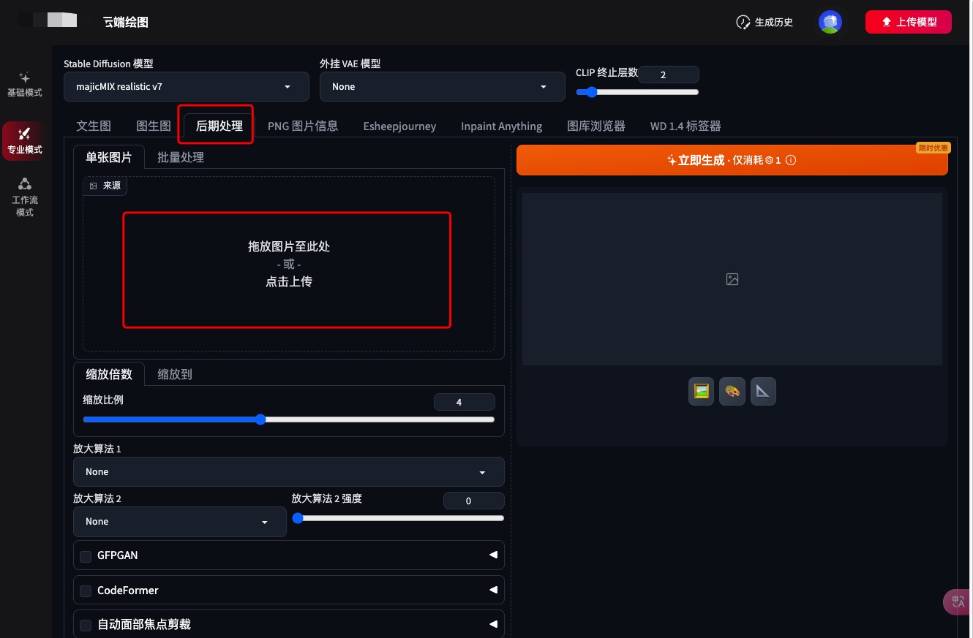Click the triangle ruler icon under output
The height and width of the screenshot is (638, 973).
point(763,391)
